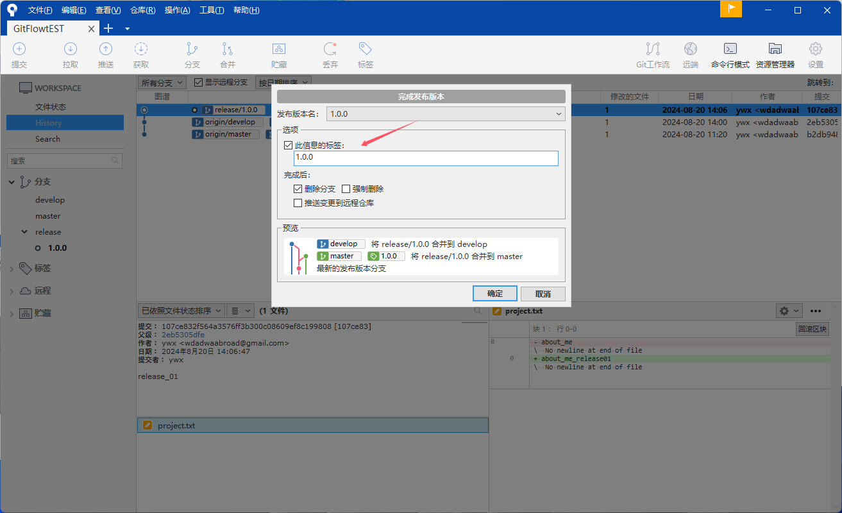This screenshot has height=513, width=842.
Task: Expand the 标签 section in sidebar
Action: [x=12, y=269]
